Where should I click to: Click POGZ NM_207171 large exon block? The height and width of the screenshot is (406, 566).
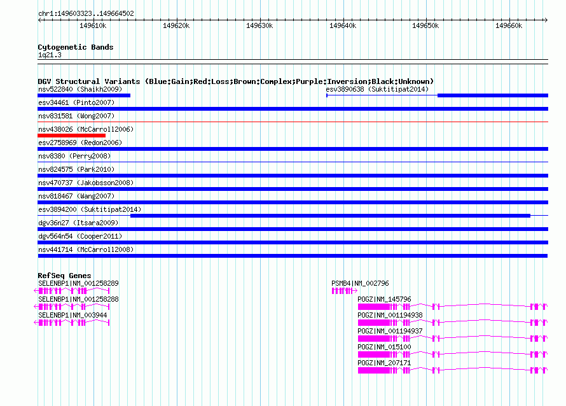click(374, 370)
